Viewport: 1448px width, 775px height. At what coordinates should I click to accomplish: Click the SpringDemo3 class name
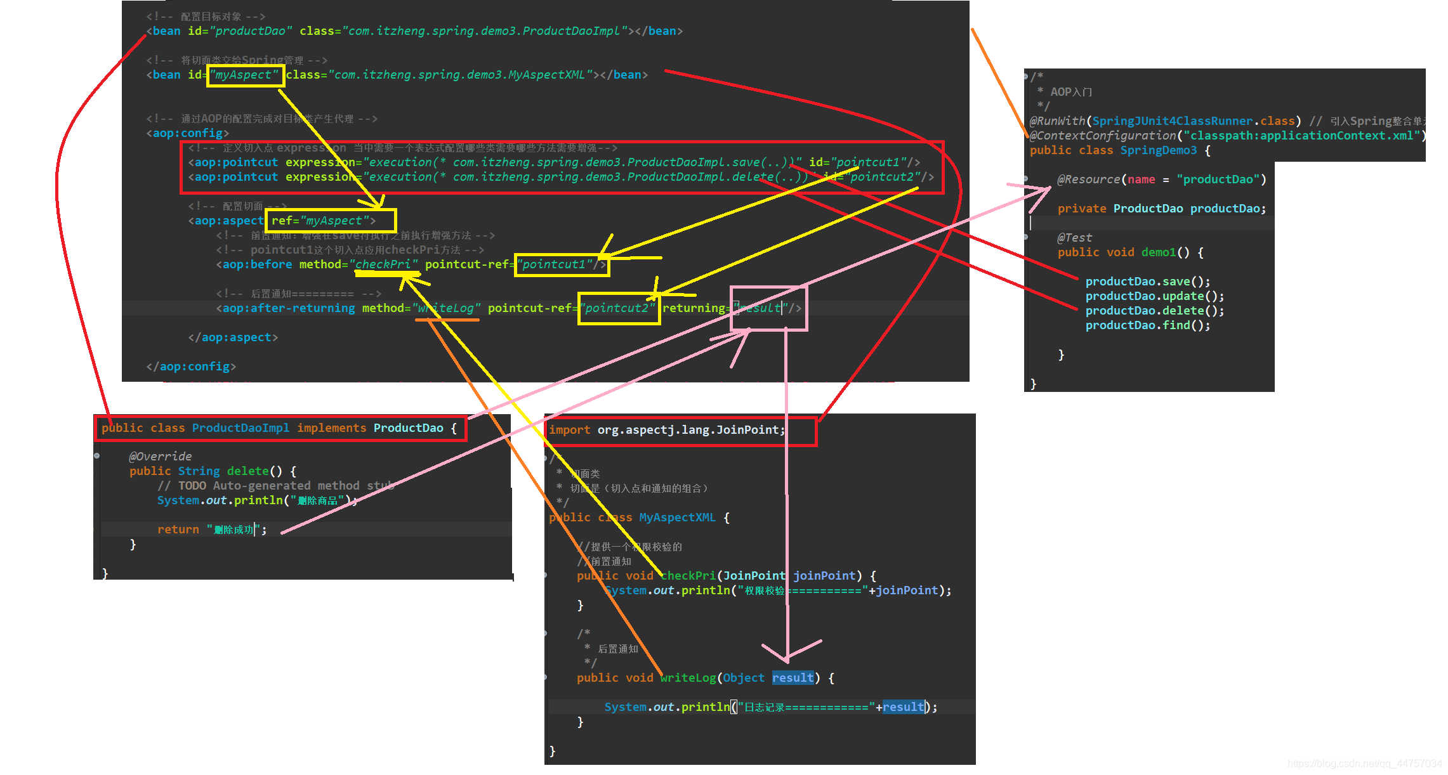pyautogui.click(x=1158, y=150)
